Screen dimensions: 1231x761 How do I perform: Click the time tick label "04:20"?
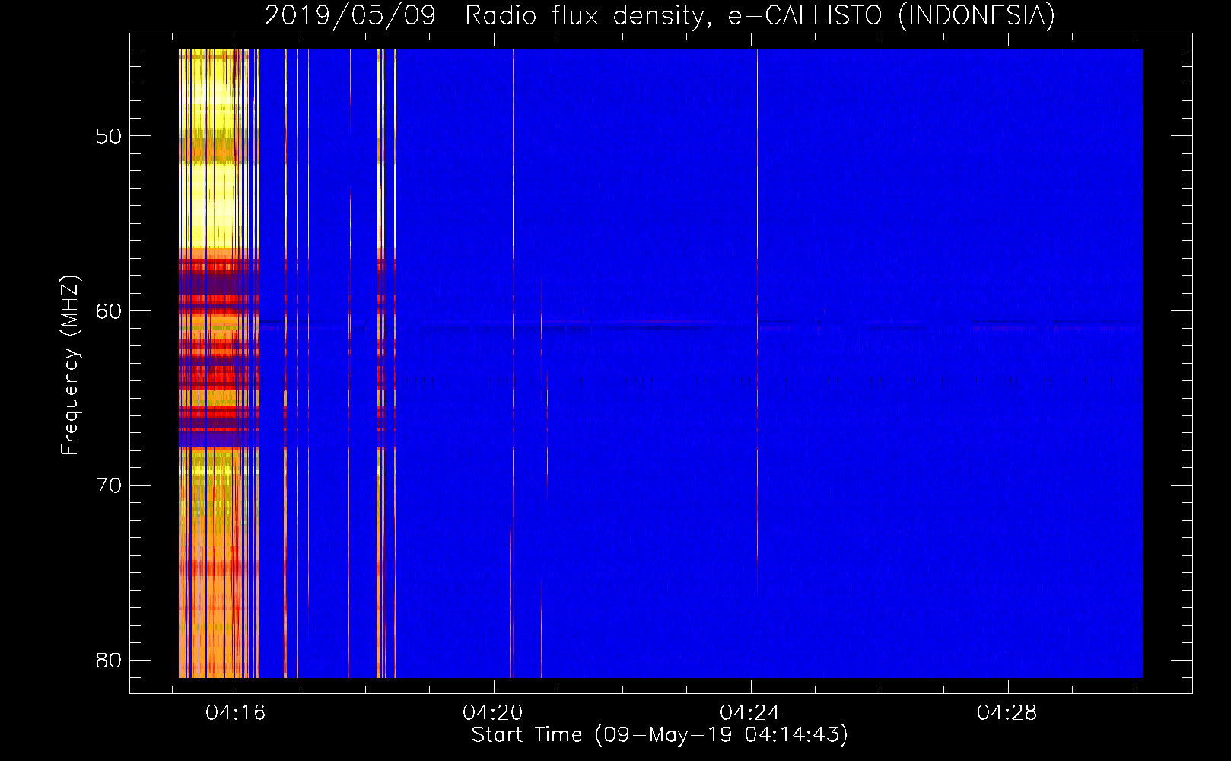coord(493,713)
